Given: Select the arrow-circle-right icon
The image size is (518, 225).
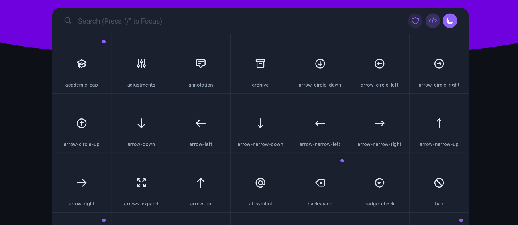Looking at the screenshot, I should [x=439, y=64].
